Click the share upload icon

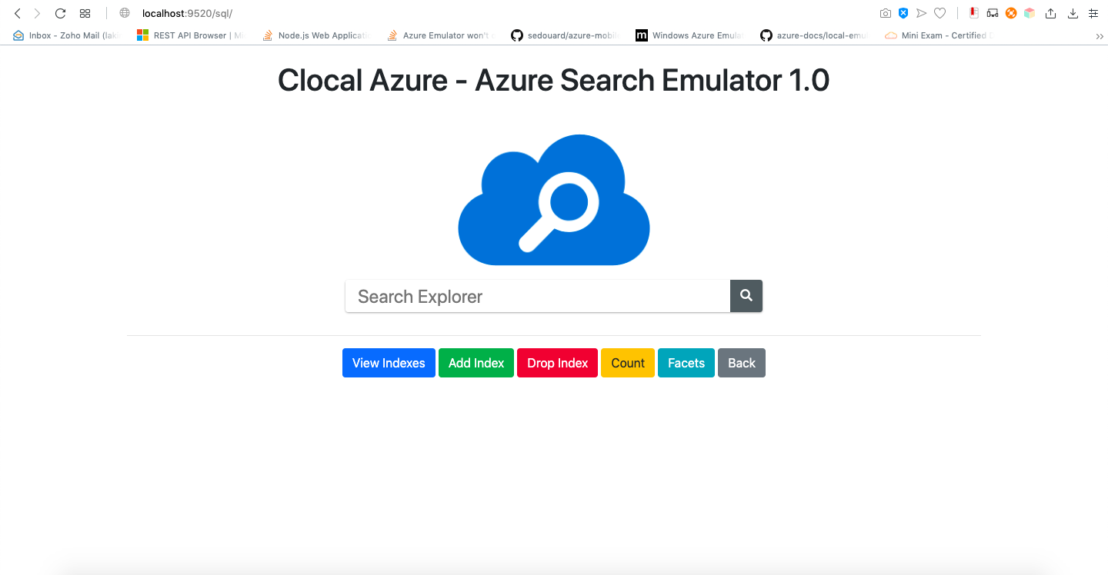pos(1051,13)
